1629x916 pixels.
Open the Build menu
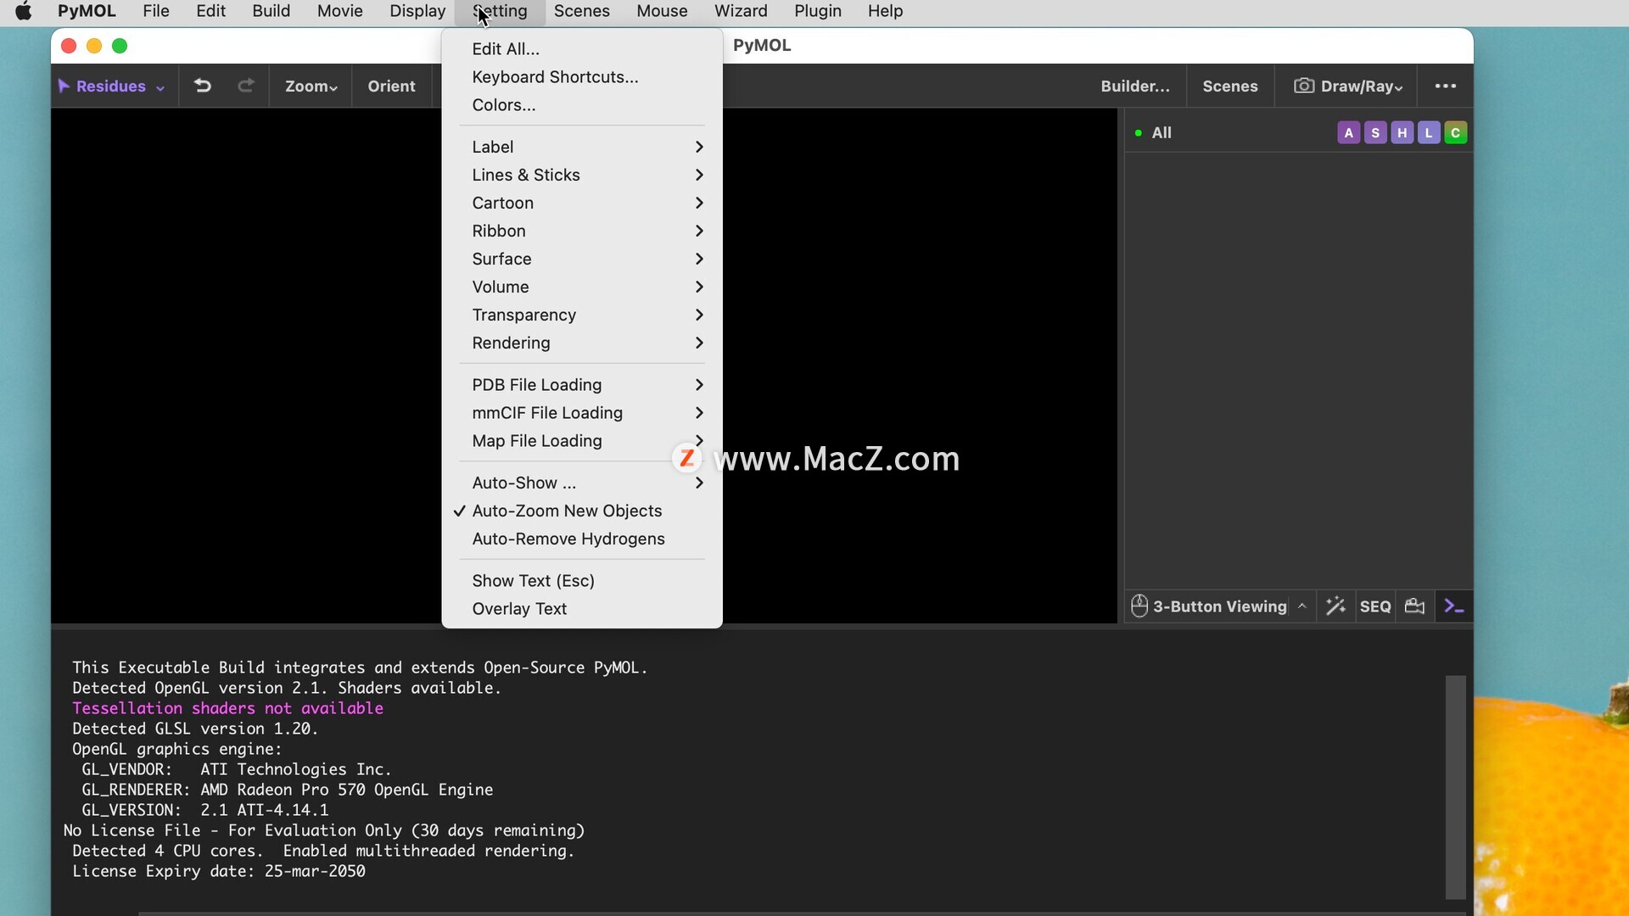coord(271,11)
